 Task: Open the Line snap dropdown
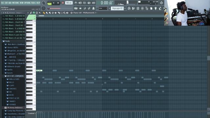pos(103,9)
